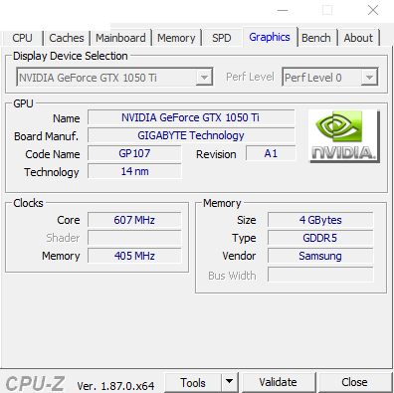The width and height of the screenshot is (394, 393).
Task: Click the GIGABYTE Technology board manufacturer value
Action: pyautogui.click(x=191, y=135)
